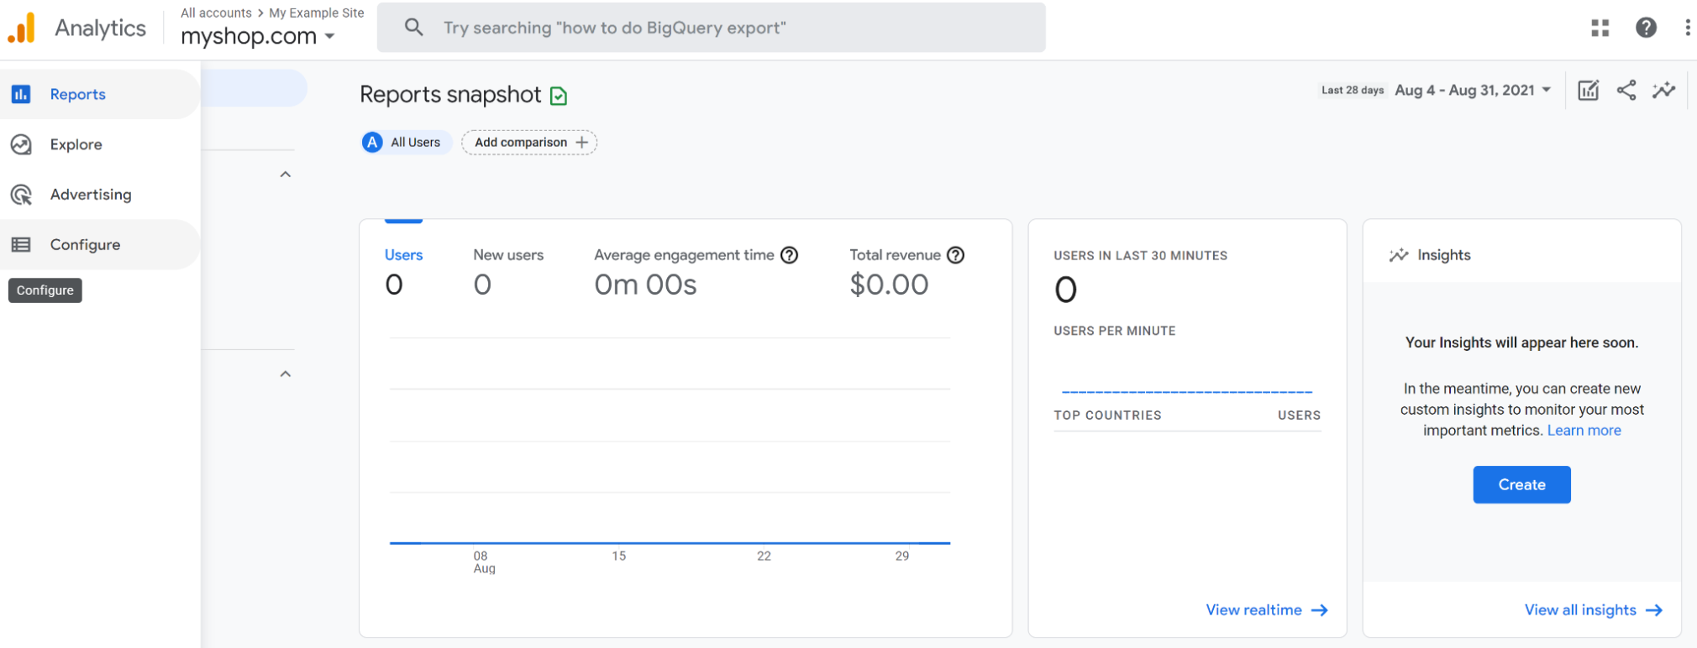1697x648 pixels.
Task: Click the Insights card header icon
Action: pos(1399,255)
